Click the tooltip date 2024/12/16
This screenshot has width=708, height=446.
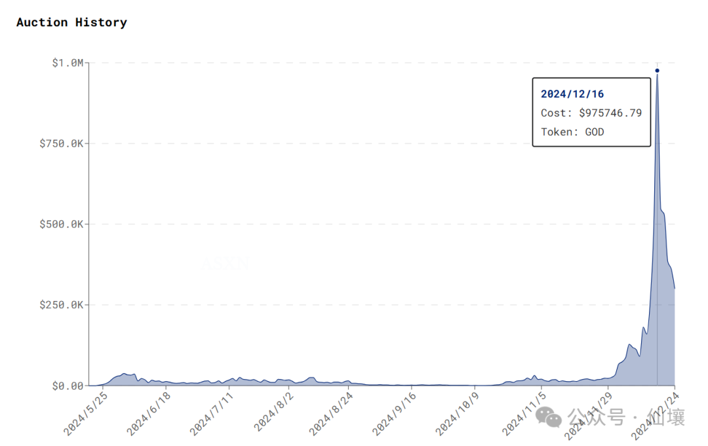572,94
